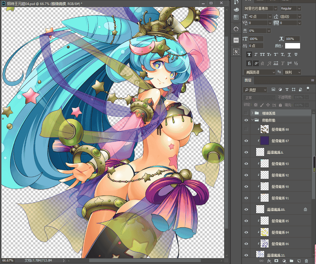
Task: Open the document info status arrow
Action: pyautogui.click(x=64, y=261)
